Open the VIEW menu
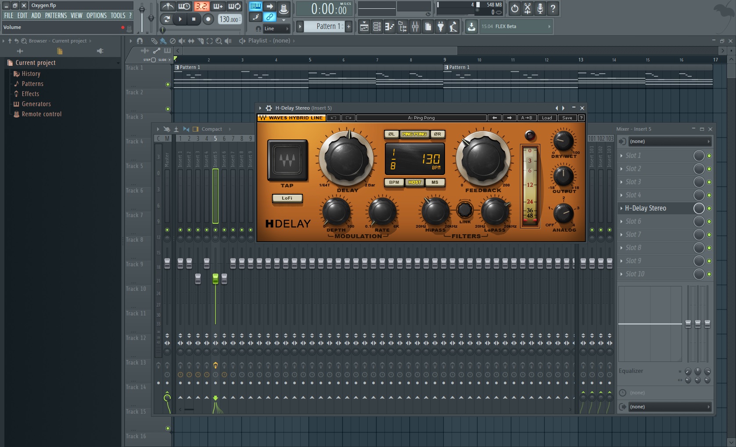 [x=76, y=15]
